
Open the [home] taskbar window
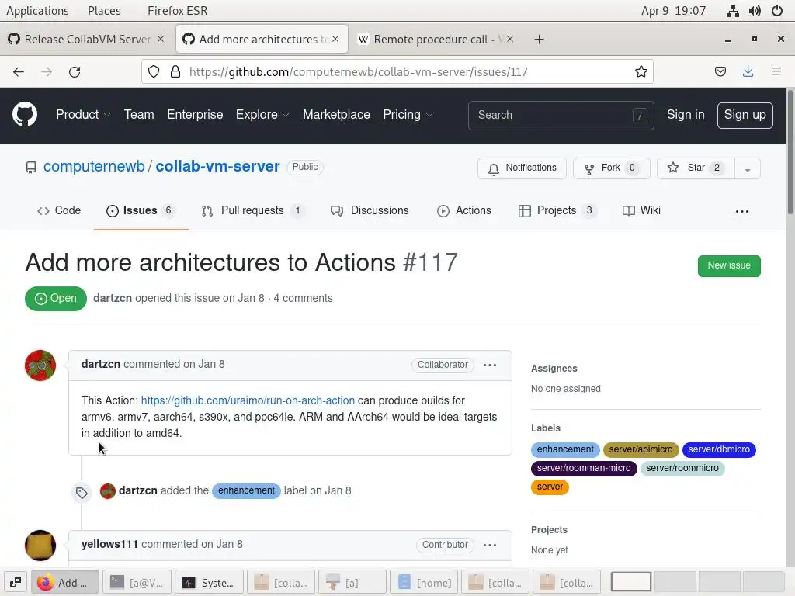pos(424,582)
